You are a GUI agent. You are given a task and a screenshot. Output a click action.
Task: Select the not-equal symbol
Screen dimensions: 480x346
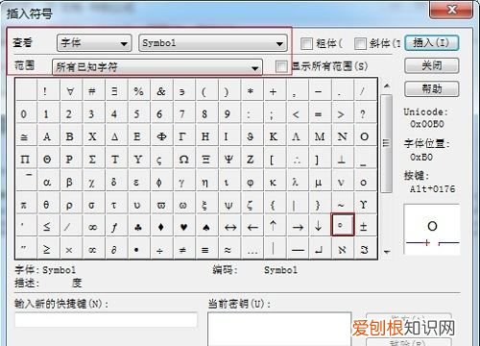click(183, 248)
